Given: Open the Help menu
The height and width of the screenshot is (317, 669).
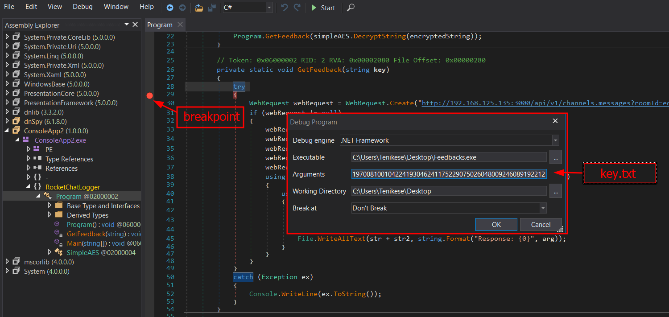Looking at the screenshot, I should click(x=147, y=7).
